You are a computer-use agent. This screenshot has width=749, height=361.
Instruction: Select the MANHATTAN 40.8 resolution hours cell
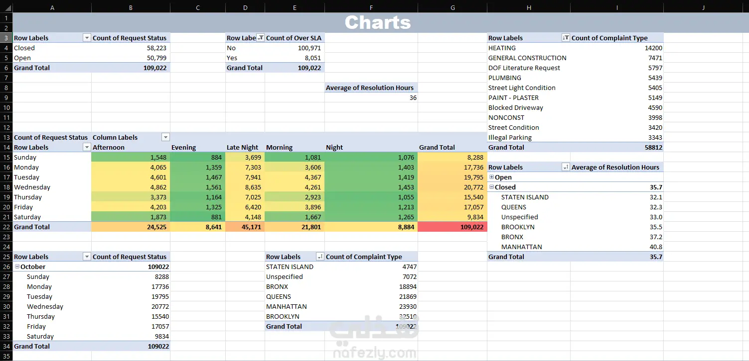616,247
